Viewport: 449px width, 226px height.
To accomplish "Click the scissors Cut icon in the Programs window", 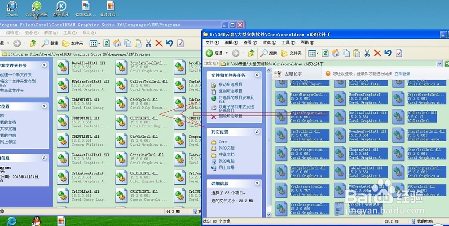I will [148, 43].
